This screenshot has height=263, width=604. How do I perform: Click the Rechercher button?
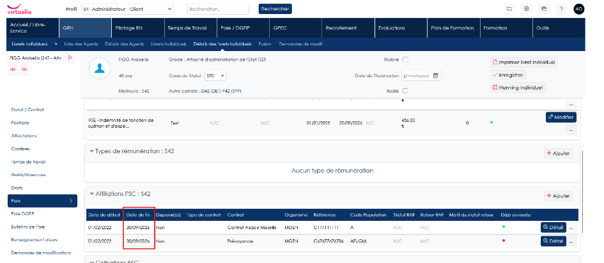275,9
